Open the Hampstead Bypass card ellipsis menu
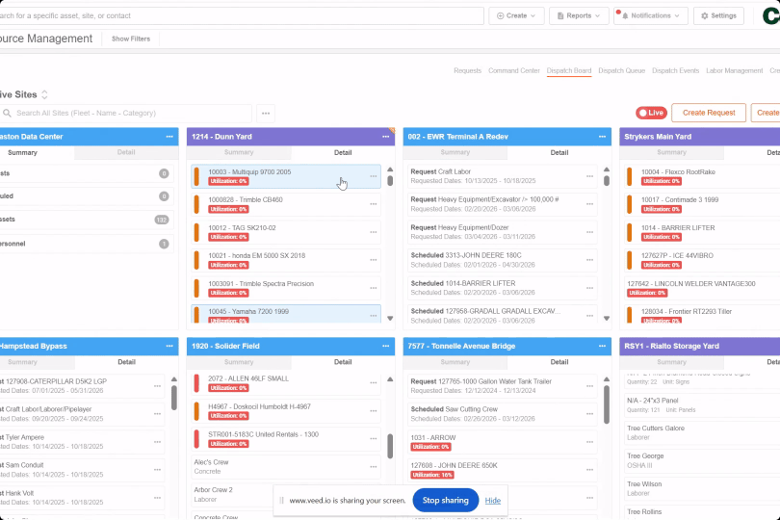Viewport: 780px width, 520px height. point(169,346)
